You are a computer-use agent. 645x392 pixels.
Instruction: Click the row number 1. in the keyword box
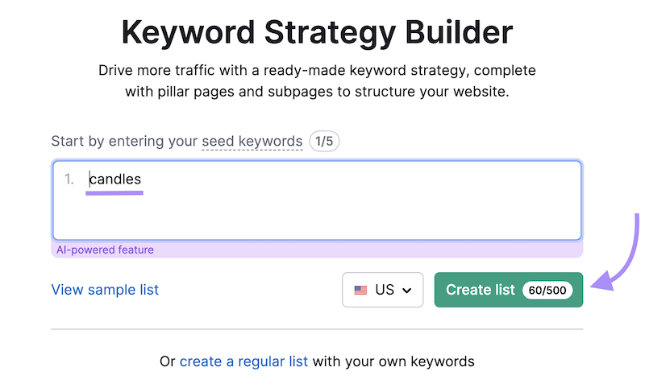click(69, 179)
